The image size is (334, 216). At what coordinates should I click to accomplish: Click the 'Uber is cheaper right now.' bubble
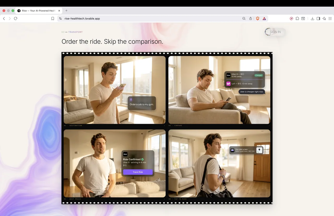(x=252, y=92)
